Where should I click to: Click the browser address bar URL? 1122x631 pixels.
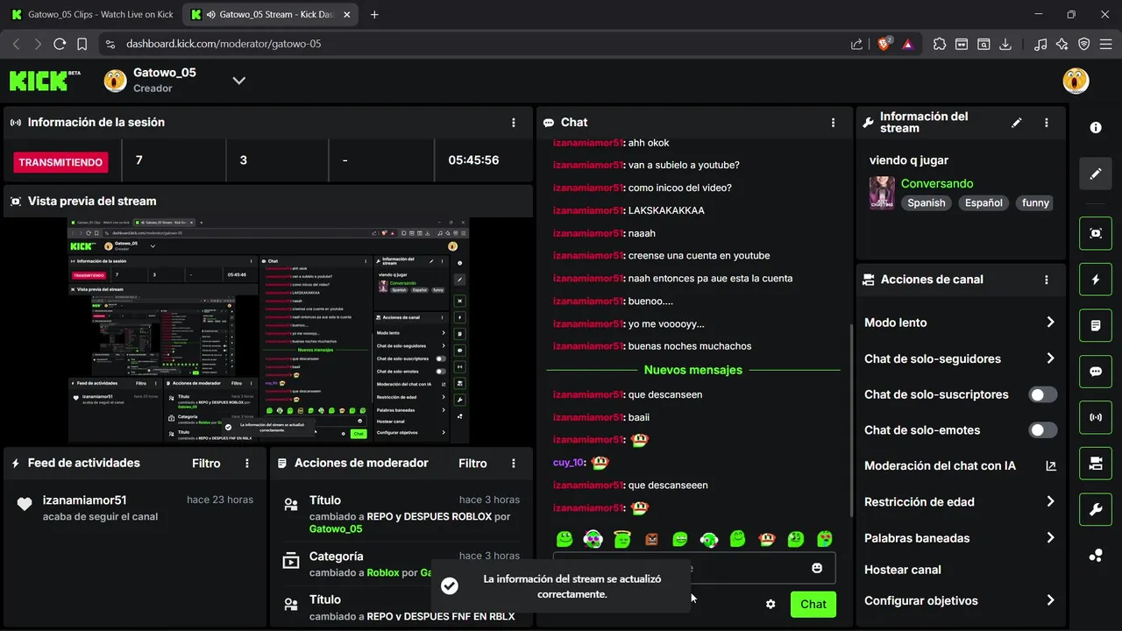coord(224,44)
